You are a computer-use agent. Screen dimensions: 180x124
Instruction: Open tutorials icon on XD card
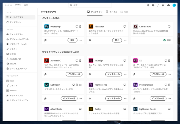(134, 74)
